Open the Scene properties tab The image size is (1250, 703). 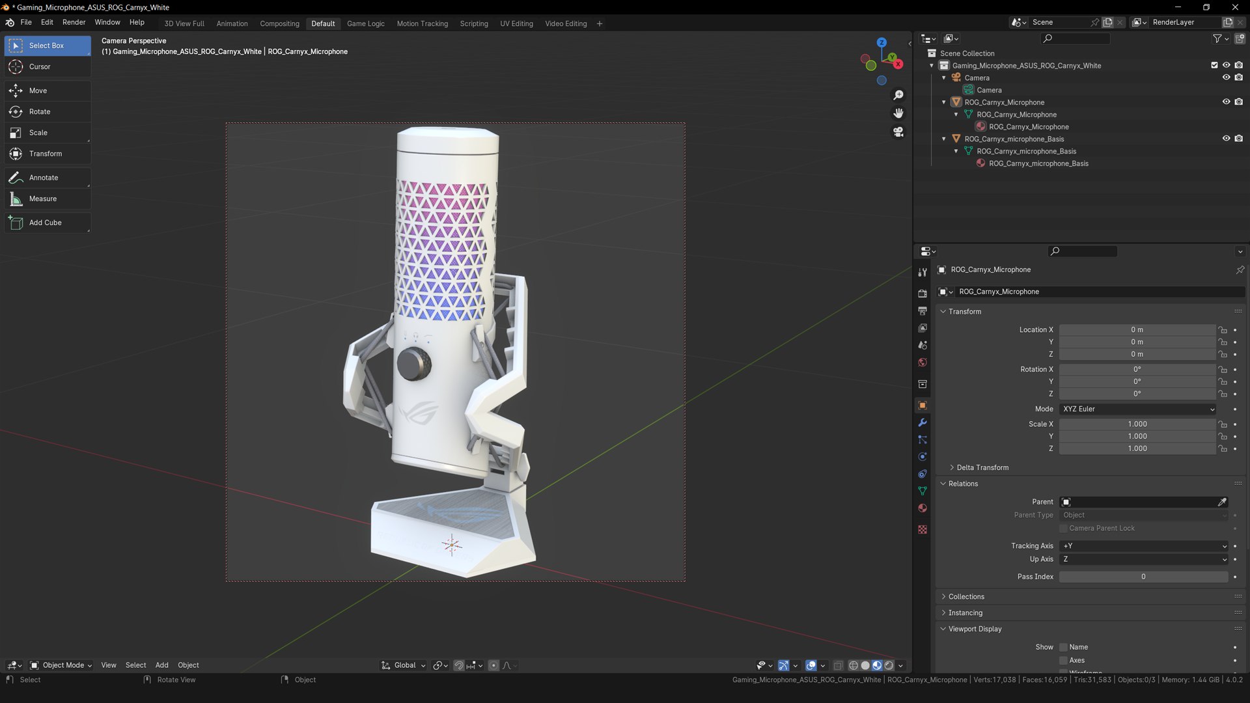923,345
